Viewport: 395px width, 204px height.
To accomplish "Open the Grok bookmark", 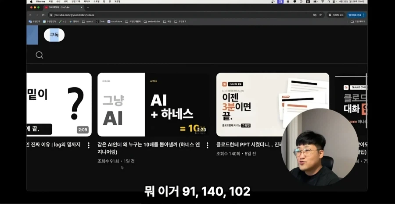I will click(x=101, y=21).
